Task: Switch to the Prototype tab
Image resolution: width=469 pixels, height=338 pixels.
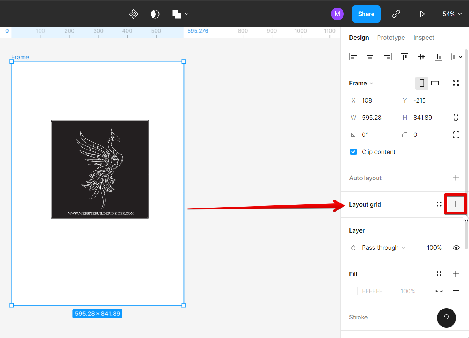Action: coord(391,38)
